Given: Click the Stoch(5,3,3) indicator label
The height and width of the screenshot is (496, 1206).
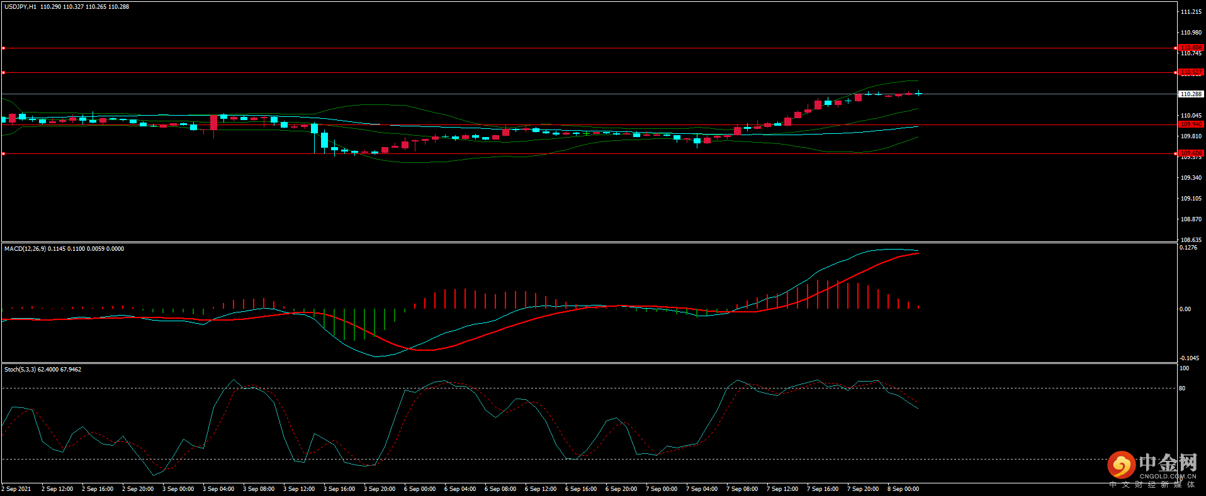Looking at the screenshot, I should (x=20, y=370).
